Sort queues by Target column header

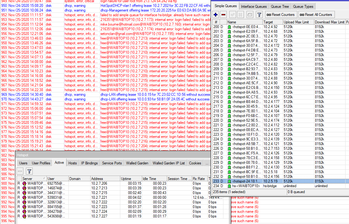click(x=273, y=22)
